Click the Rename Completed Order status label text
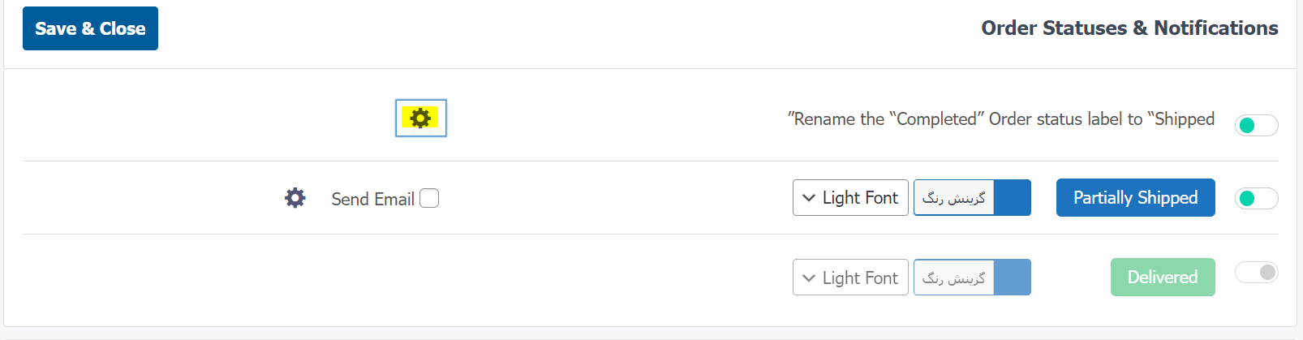Viewport: 1303px width, 340px height. (1001, 119)
